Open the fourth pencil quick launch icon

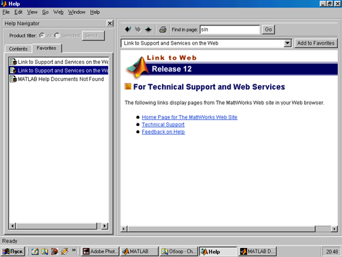click(64, 252)
